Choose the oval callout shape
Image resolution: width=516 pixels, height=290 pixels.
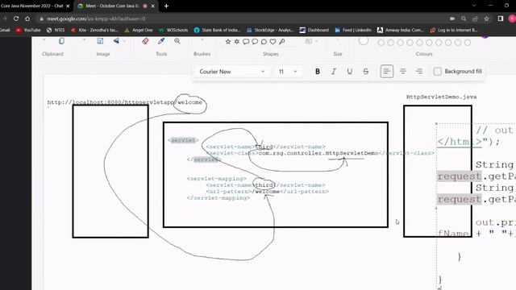(255, 42)
